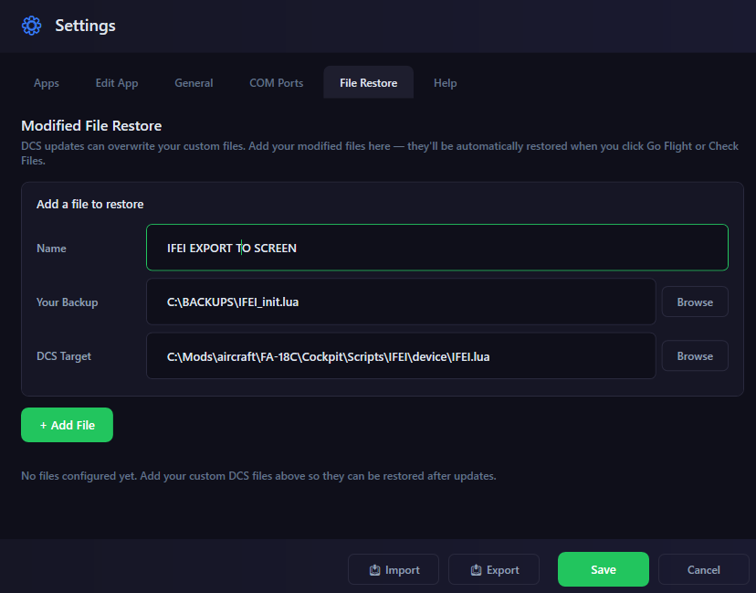Browse for Your Backup file
The width and height of the screenshot is (756, 593).
click(695, 302)
